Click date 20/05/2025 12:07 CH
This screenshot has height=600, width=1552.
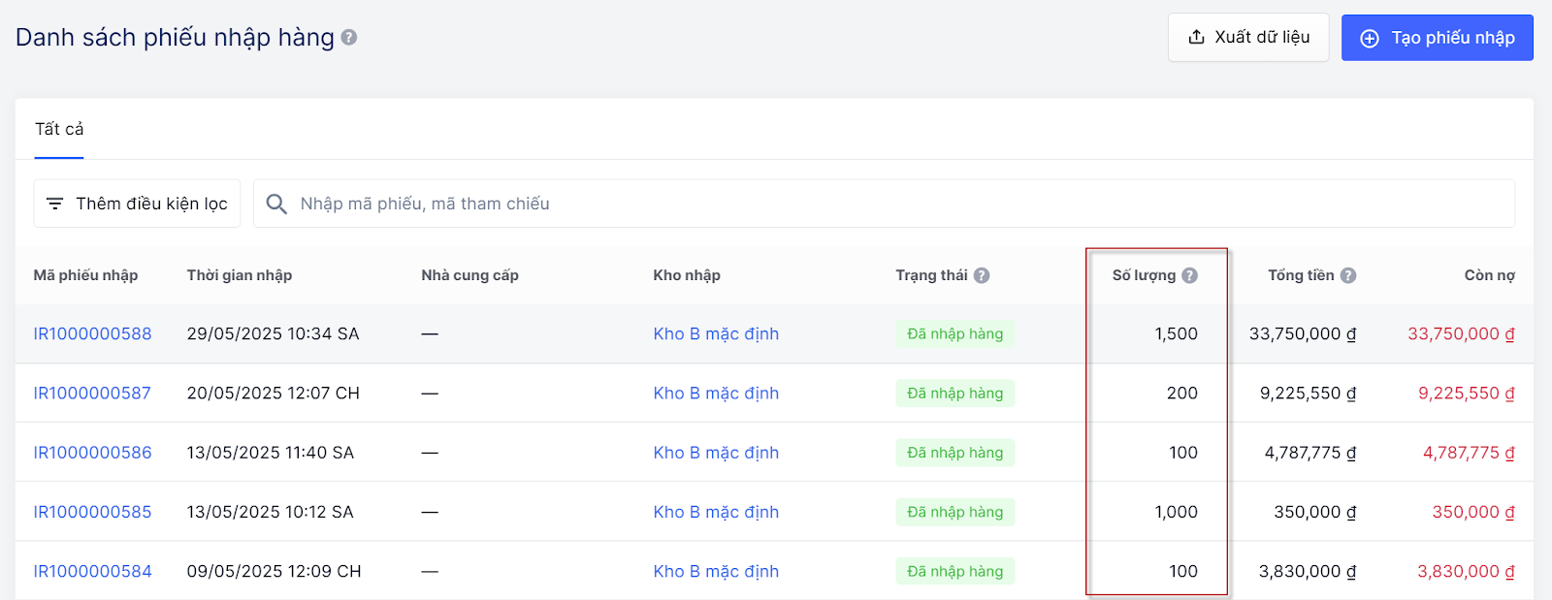click(x=273, y=393)
